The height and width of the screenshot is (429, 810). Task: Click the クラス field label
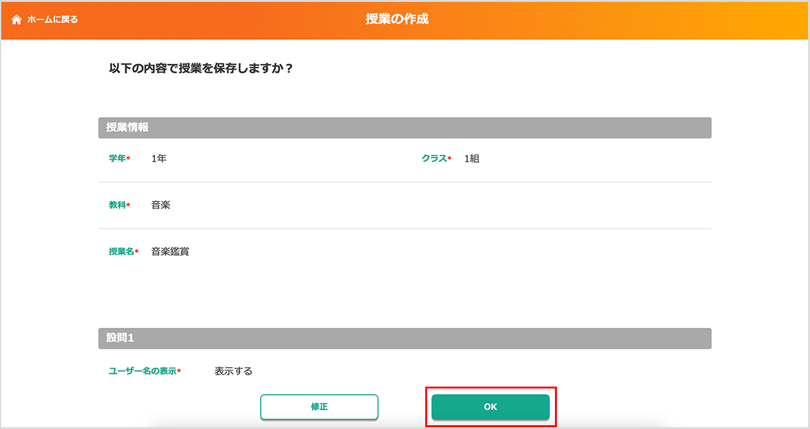(x=434, y=159)
